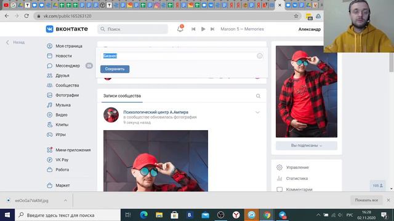Open emoji picker in status field
The height and width of the screenshot is (221, 394).
point(260,56)
